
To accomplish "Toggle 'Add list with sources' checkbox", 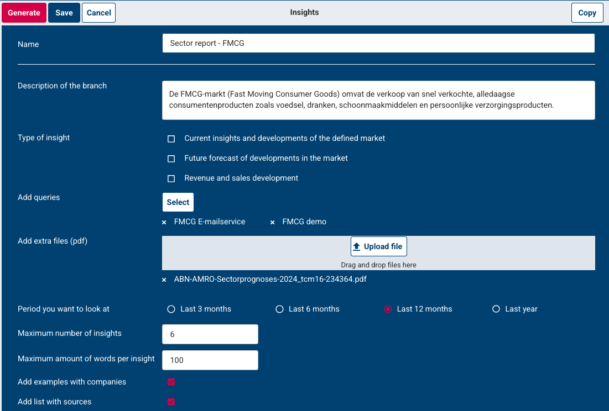I will tap(171, 402).
